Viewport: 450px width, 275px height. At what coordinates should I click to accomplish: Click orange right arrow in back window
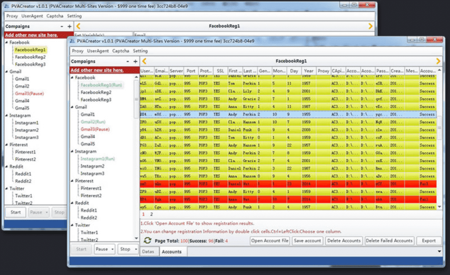370,26
